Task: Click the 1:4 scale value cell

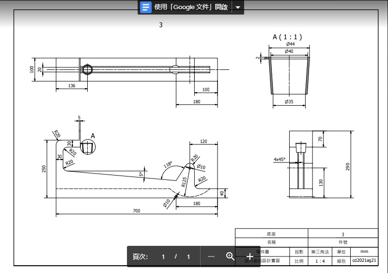Action: click(319, 261)
